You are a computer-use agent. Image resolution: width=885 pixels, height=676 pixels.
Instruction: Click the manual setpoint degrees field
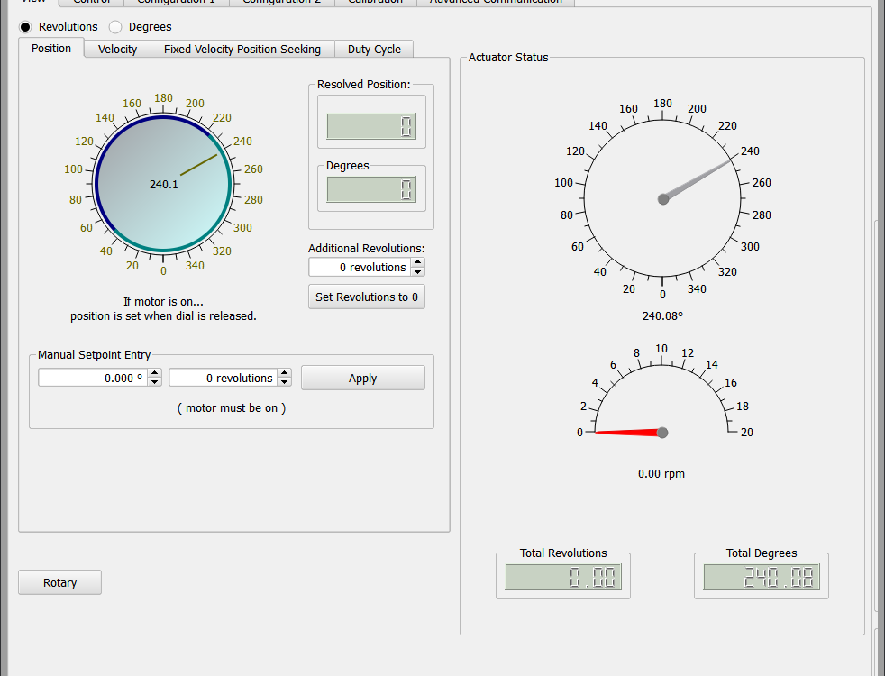[93, 378]
